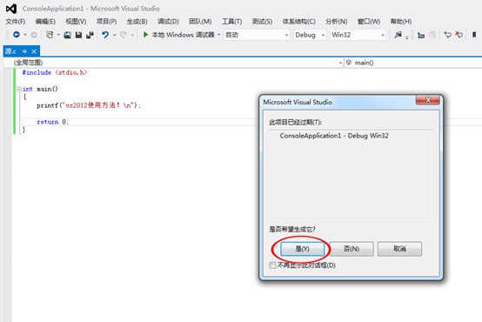Viewport: 482px width, 322px height.
Task: Open the back navigation history dropdown
Action: (25, 35)
